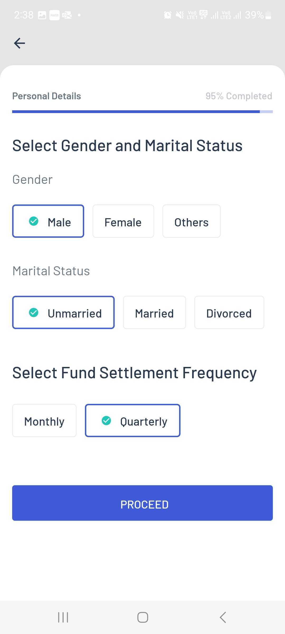Open Android recent apps button
The height and width of the screenshot is (634, 285).
pos(63,617)
